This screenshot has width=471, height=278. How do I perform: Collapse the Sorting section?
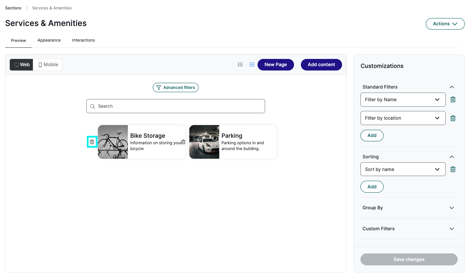451,157
